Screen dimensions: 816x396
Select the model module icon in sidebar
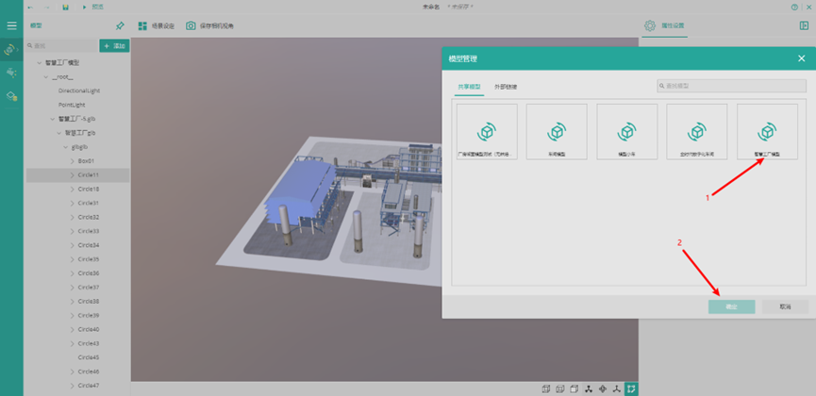pyautogui.click(x=11, y=49)
